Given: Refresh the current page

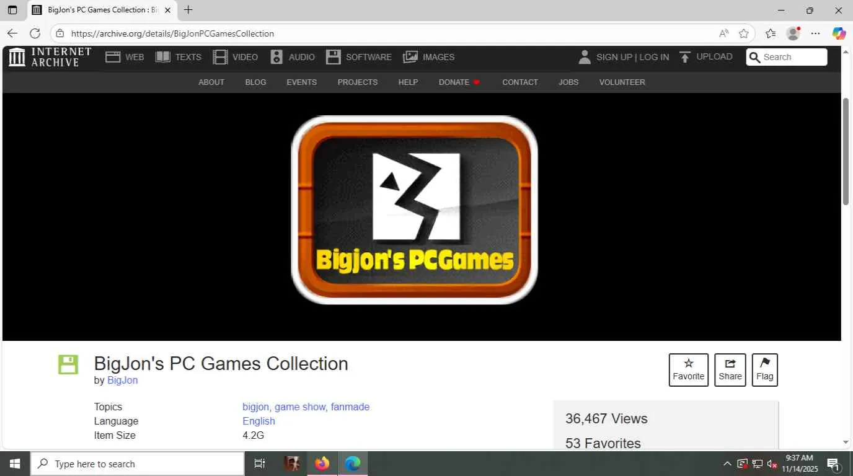Looking at the screenshot, I should point(35,33).
